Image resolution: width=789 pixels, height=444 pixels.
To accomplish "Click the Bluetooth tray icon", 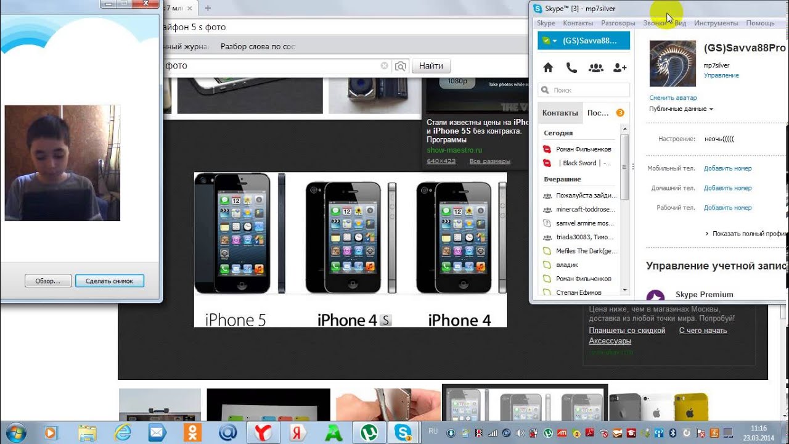I will [672, 432].
